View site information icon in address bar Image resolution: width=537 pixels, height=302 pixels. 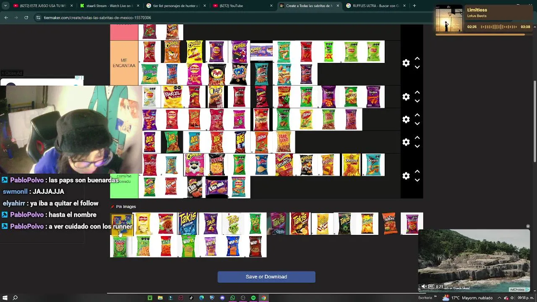tap(38, 18)
